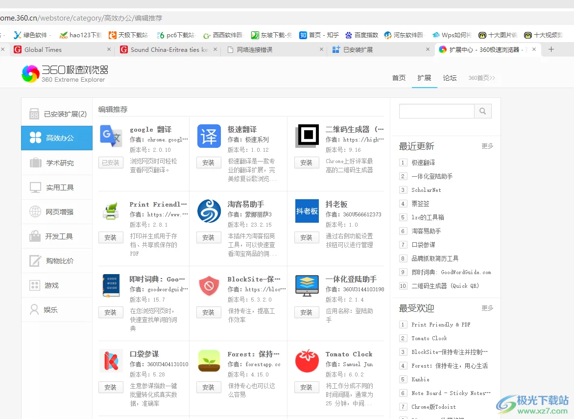Click the 即时词典 Good Word Guide icon
This screenshot has height=419, width=574.
(x=111, y=285)
